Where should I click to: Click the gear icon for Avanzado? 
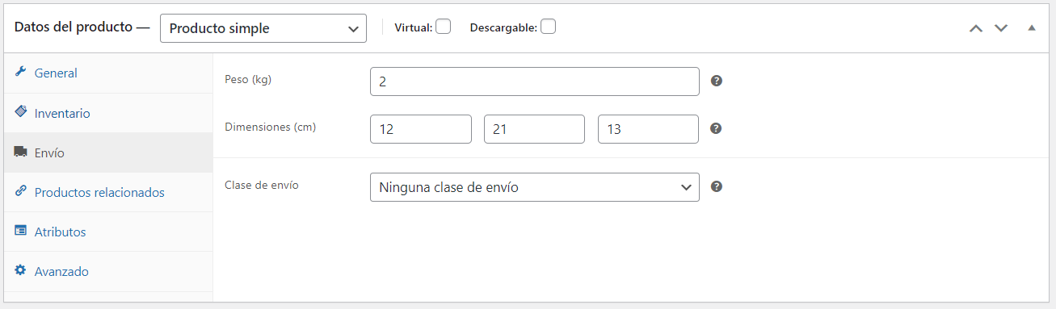pos(21,270)
